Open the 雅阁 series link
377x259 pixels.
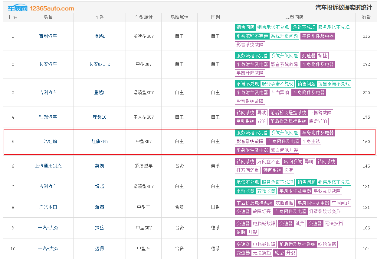coord(100,207)
